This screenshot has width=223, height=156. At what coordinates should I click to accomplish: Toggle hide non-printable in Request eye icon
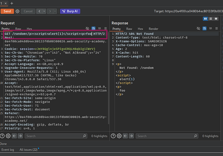click(x=87, y=28)
